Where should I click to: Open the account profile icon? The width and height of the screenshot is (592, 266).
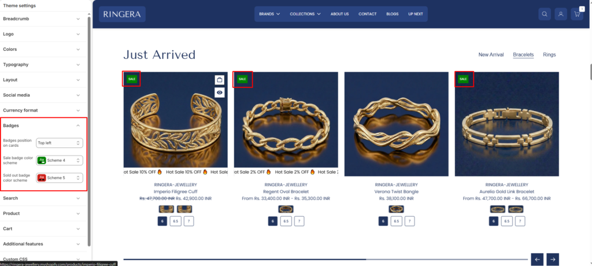(561, 14)
